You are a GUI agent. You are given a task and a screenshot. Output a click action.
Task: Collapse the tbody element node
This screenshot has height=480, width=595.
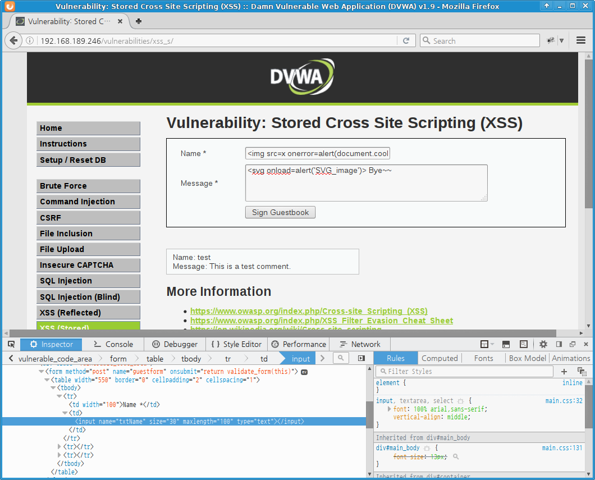[53, 388]
